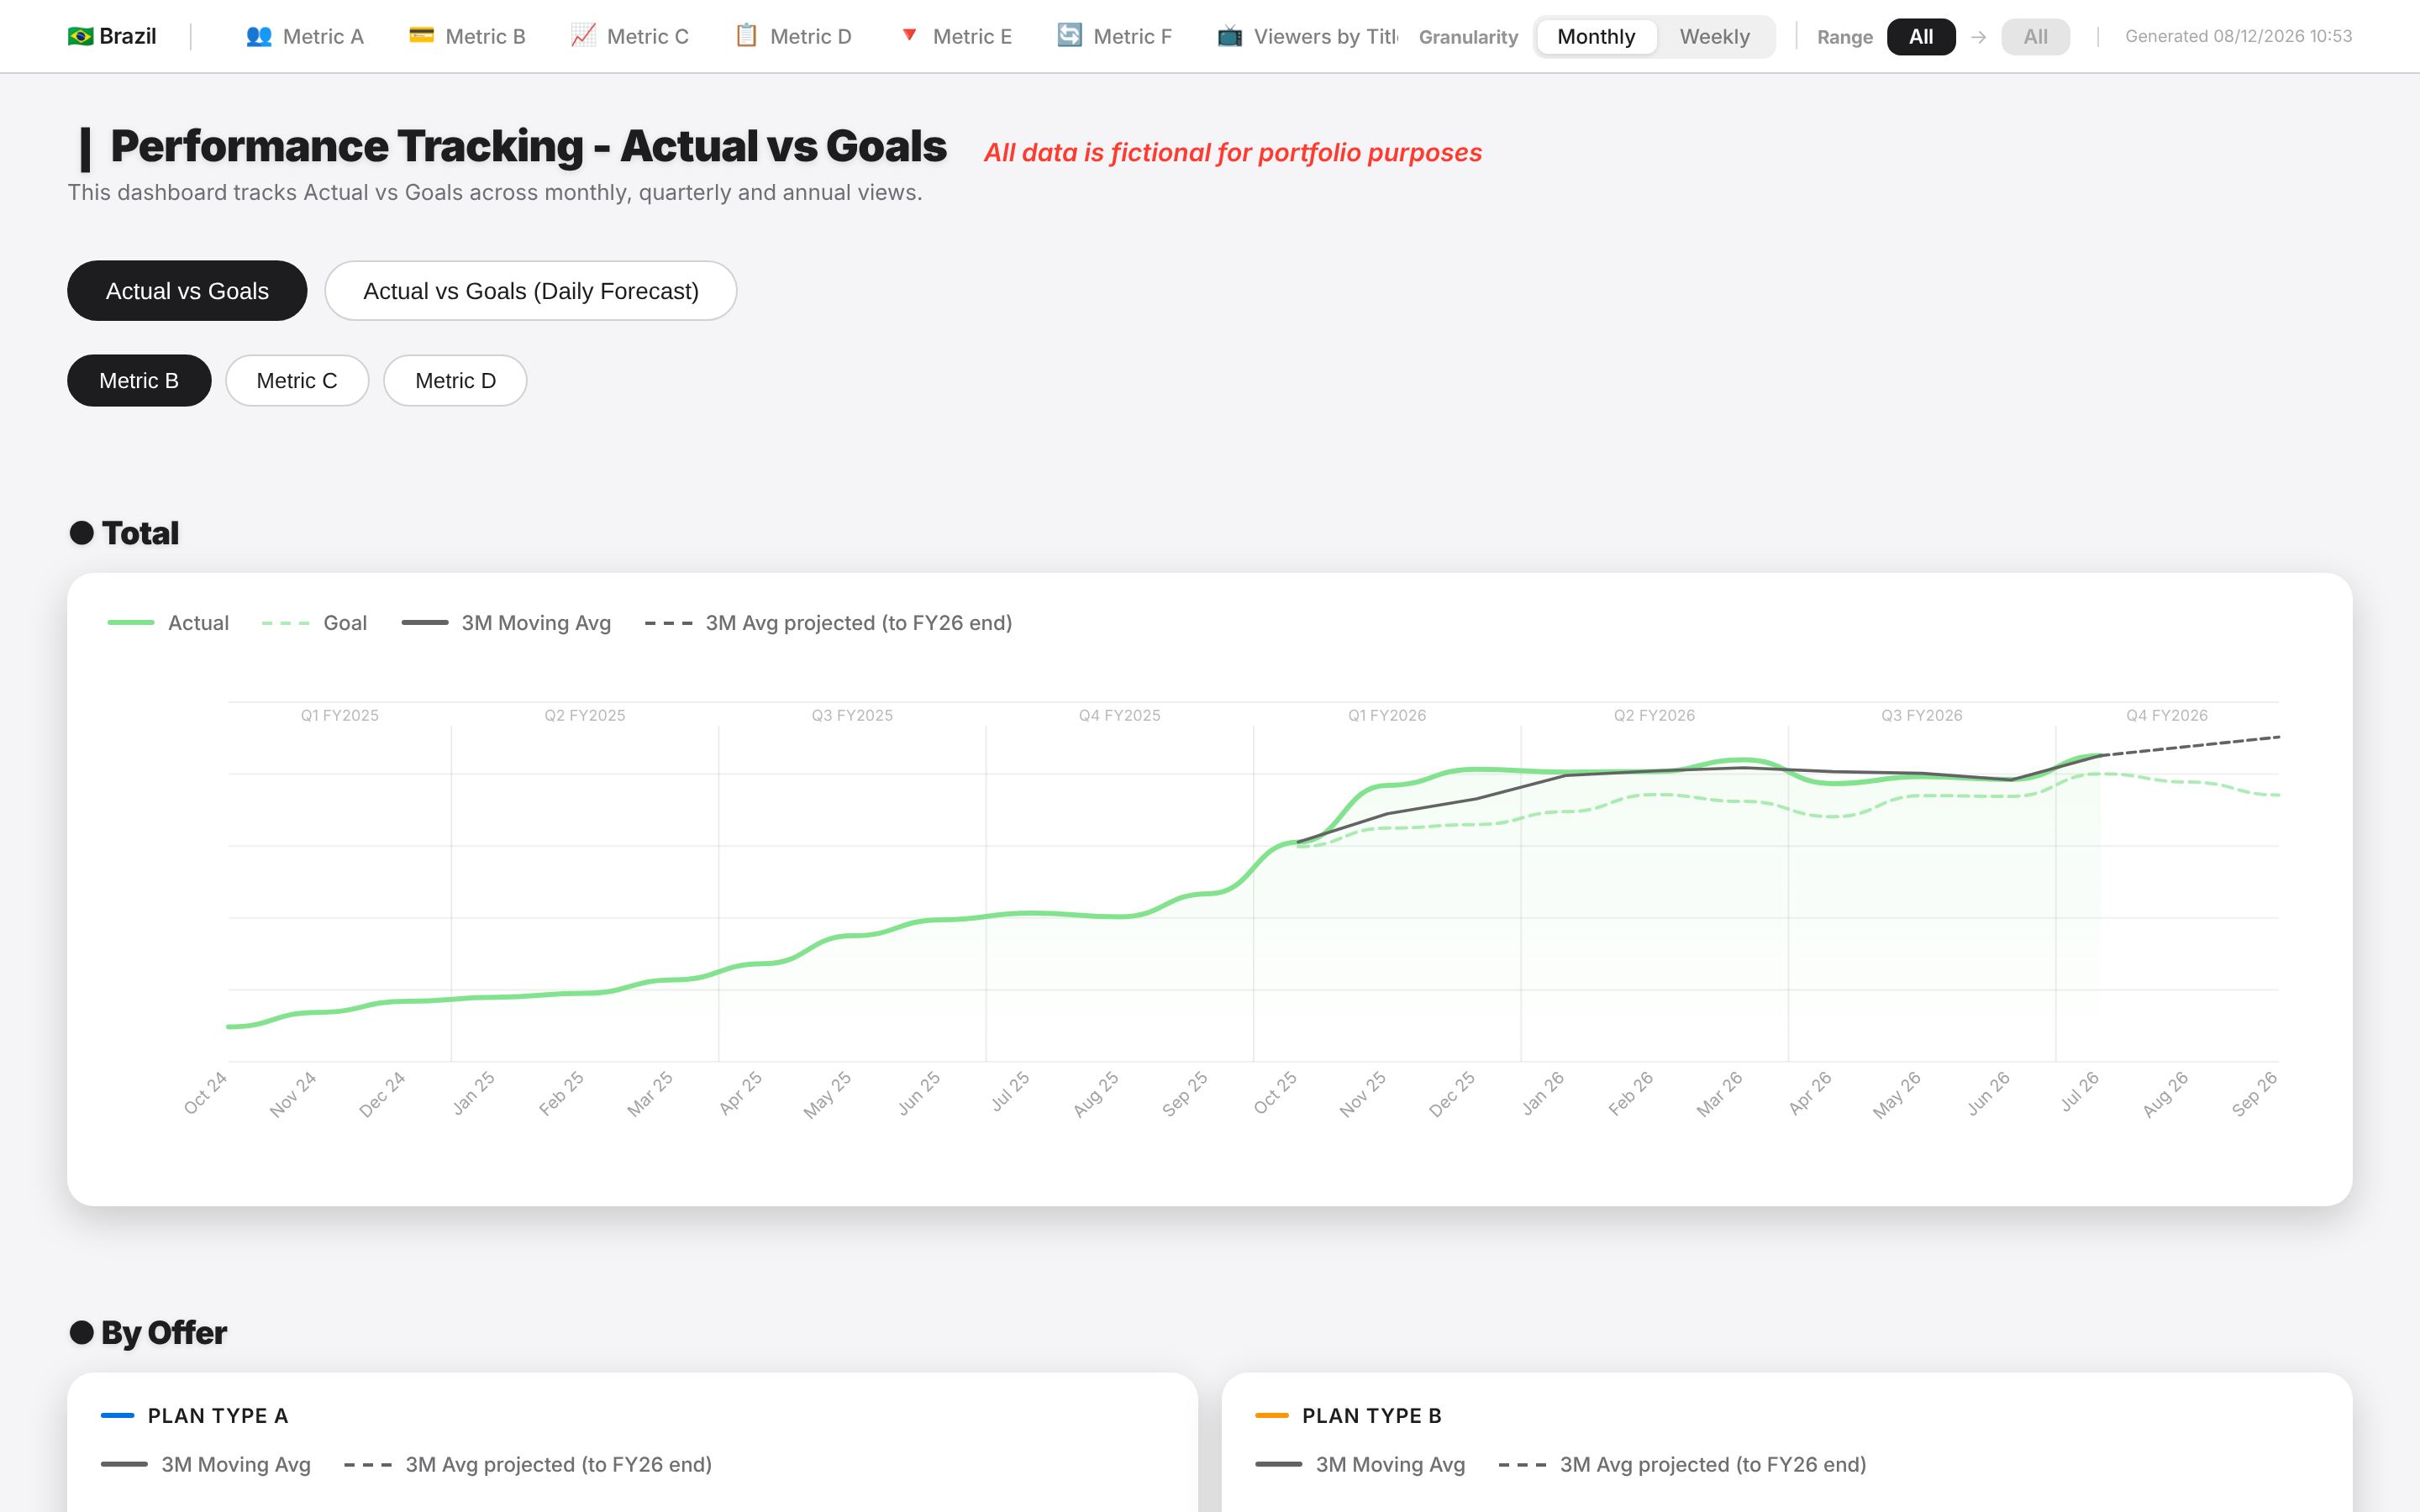
Task: Click the Metric D clipboard icon
Action: pyautogui.click(x=746, y=35)
